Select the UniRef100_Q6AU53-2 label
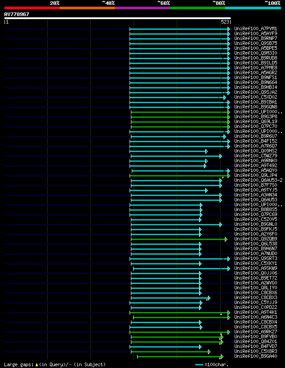 pyautogui.click(x=258, y=180)
